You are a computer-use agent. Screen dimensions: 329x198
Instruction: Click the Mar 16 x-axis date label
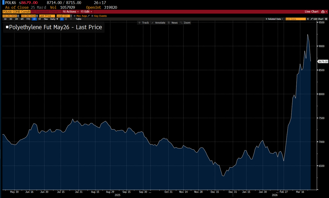coord(300,192)
